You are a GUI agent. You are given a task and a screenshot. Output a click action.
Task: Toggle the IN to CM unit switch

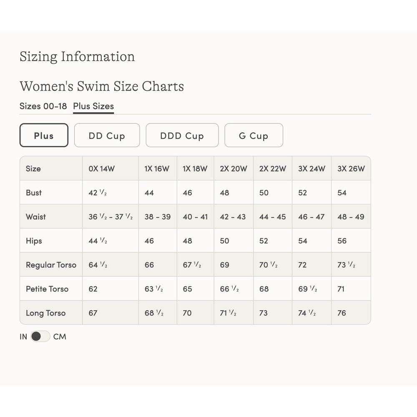coord(40,337)
